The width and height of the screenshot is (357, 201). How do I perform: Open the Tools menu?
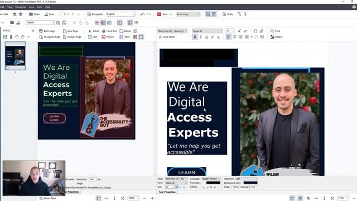point(40,7)
